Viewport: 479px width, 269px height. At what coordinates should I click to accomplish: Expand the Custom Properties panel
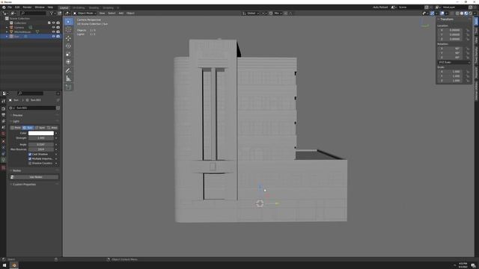click(24, 185)
